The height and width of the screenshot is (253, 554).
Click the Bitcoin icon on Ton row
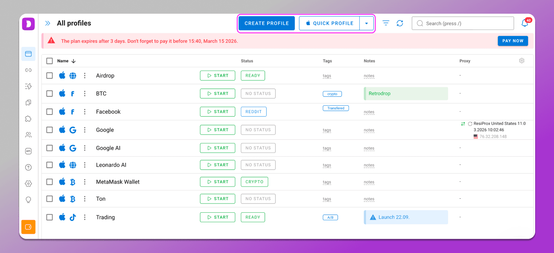click(x=73, y=199)
